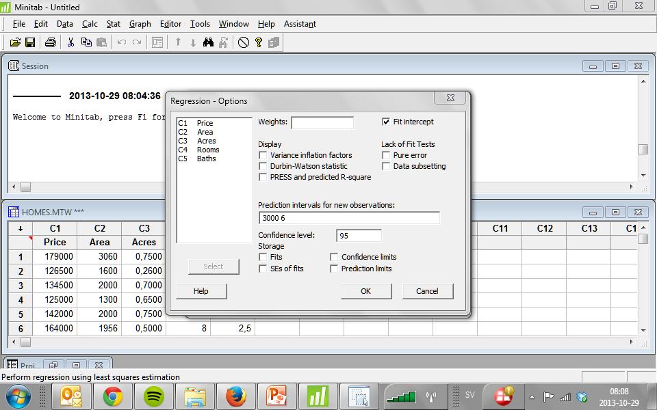Open Spotify from the taskbar
The height and width of the screenshot is (410, 657).
[154, 396]
